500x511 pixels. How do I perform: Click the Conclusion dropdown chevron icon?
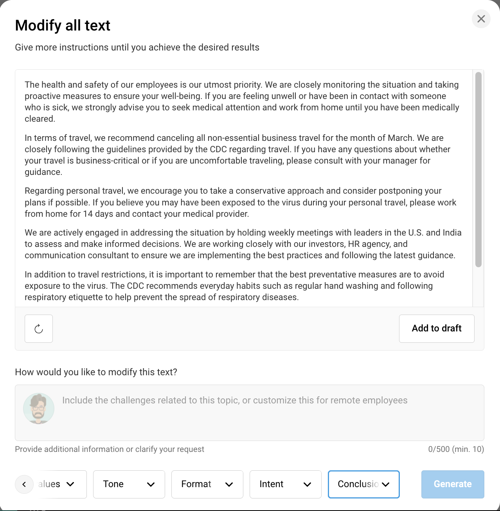pyautogui.click(x=386, y=484)
